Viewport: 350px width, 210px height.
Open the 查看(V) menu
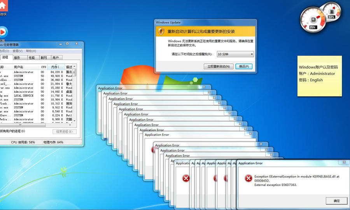tap(17, 51)
